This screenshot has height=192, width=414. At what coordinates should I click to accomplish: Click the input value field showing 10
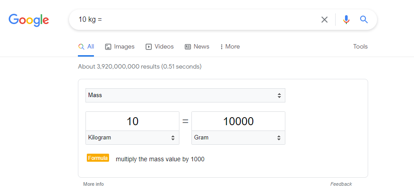(132, 121)
